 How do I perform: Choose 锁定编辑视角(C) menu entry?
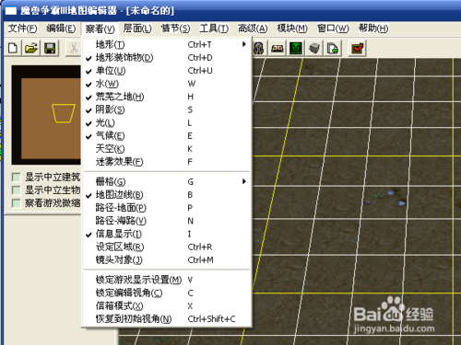point(167,293)
